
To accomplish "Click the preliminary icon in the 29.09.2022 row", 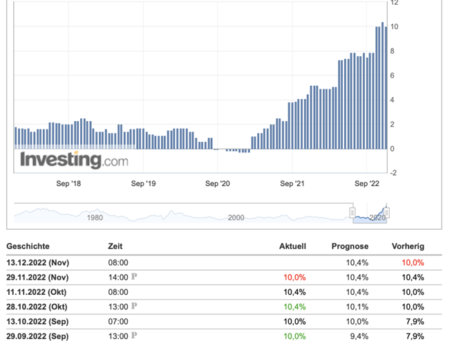I will click(135, 335).
